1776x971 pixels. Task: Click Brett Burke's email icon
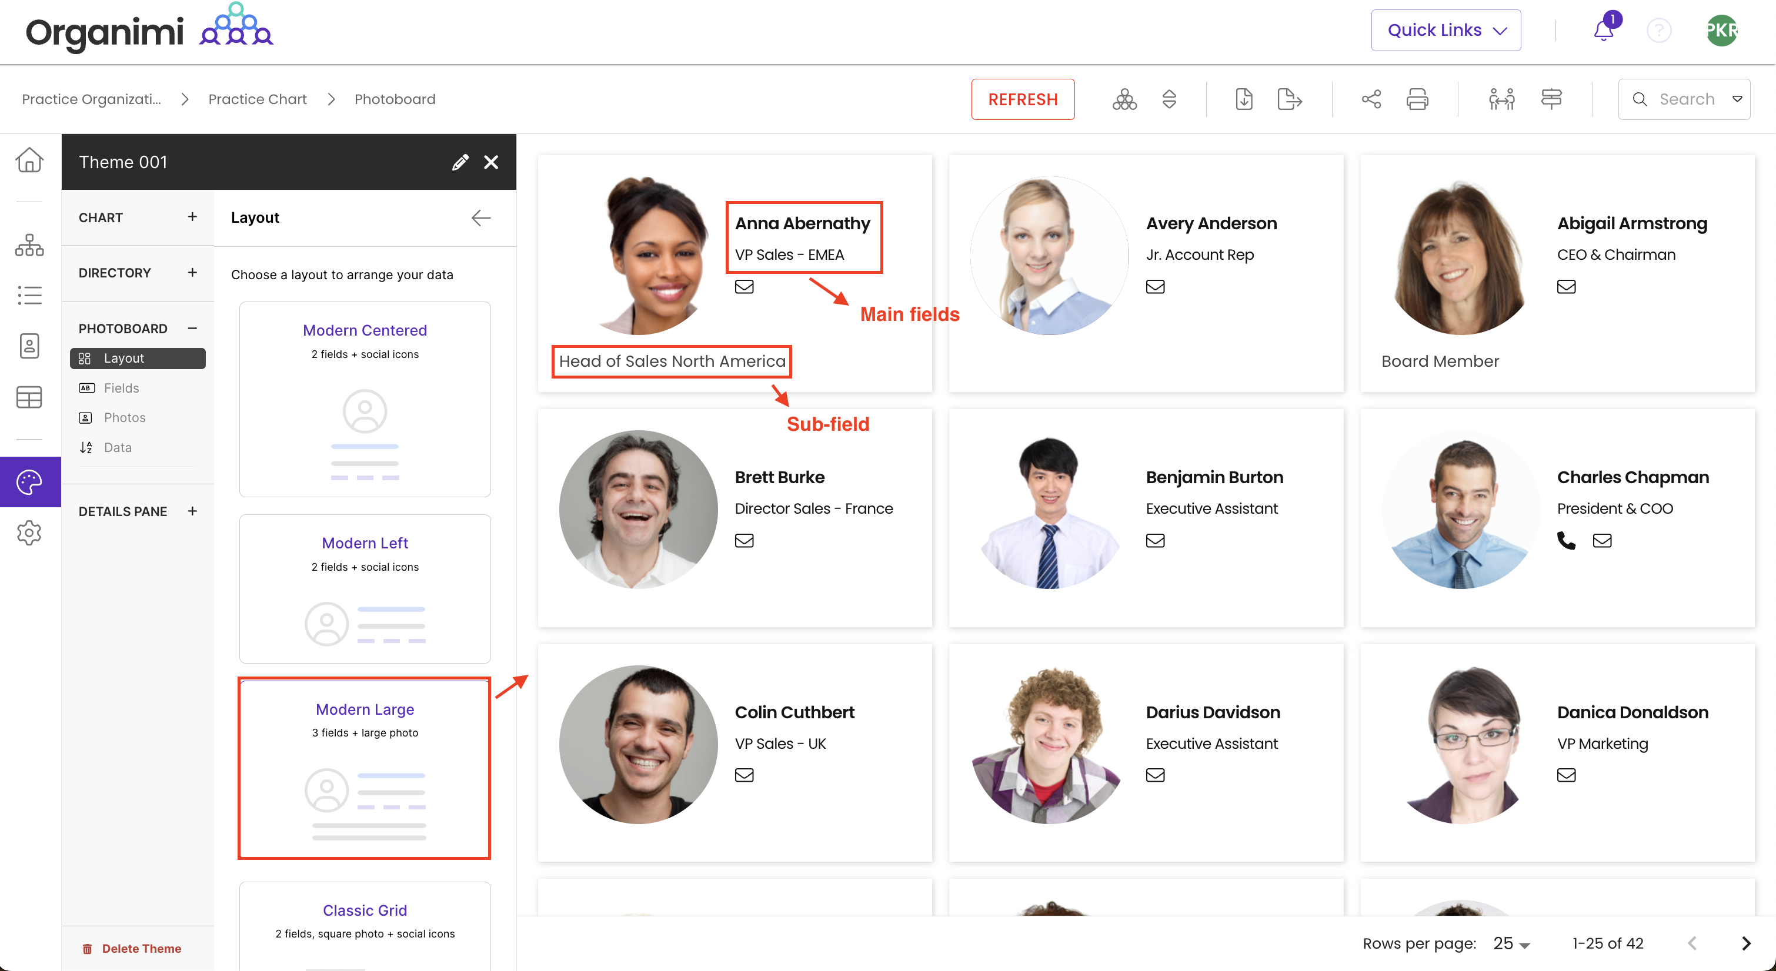pos(744,540)
